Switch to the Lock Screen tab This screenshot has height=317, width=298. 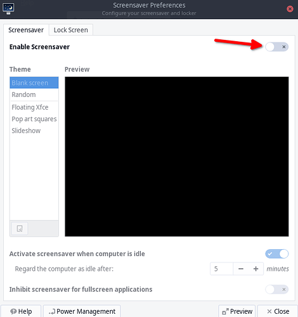(71, 30)
